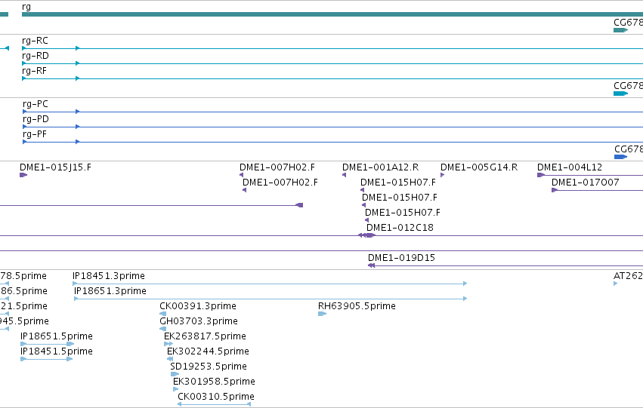
Task: Click the IP18451.3prime EST line
Action: (x=270, y=284)
